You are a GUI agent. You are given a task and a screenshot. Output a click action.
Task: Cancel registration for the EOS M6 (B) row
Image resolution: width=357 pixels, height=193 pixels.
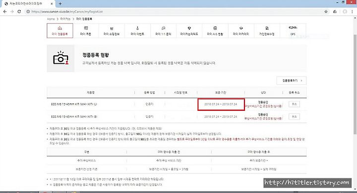294,117
